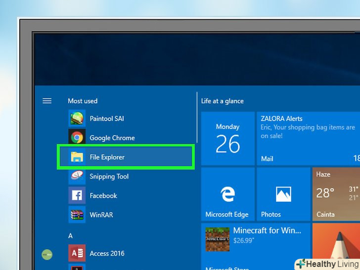Open the hamburger menu in Start
The width and height of the screenshot is (360, 270).
tap(47, 101)
